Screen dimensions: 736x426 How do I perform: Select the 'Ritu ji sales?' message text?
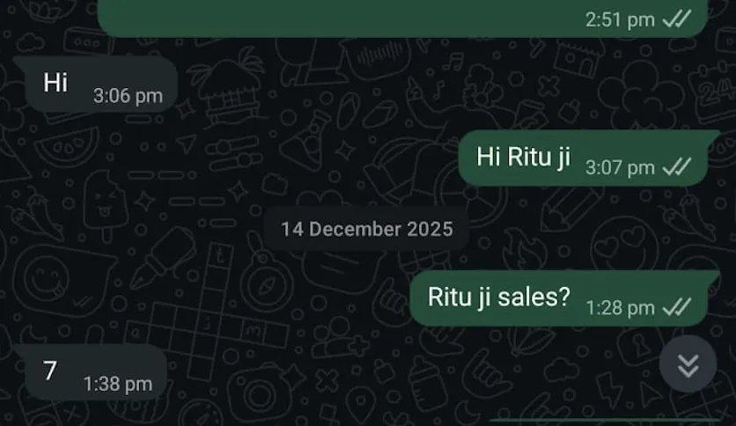tap(499, 297)
